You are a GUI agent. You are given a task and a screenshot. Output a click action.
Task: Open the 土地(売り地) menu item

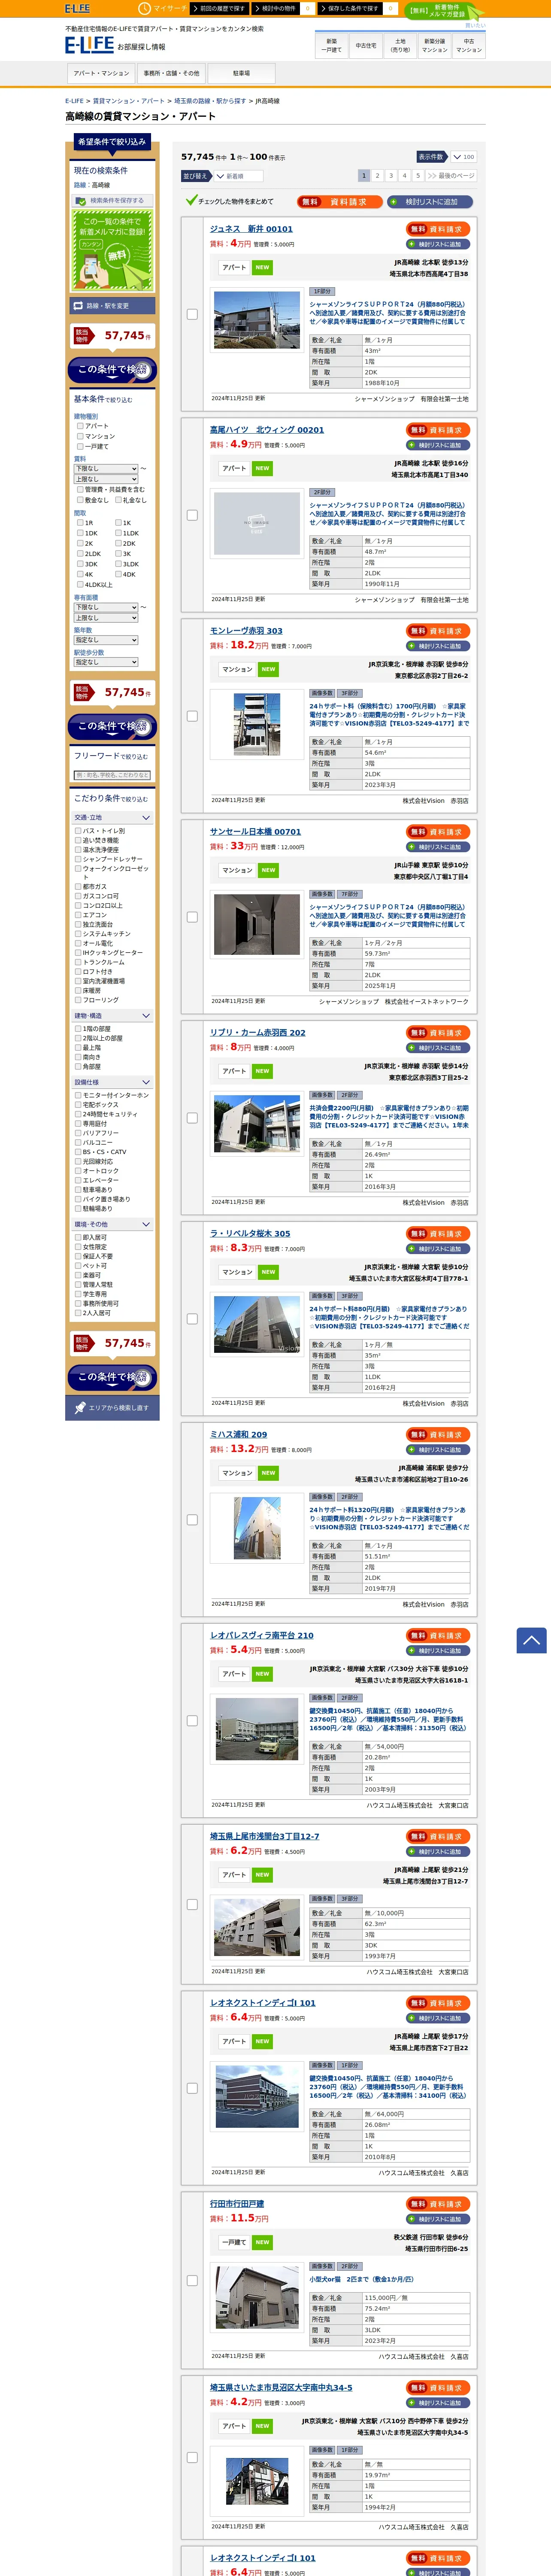point(400,45)
